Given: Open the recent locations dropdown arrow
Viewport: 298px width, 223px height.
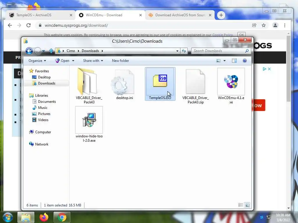Looking at the screenshot, I should click(x=44, y=51).
